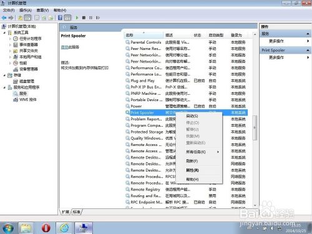Image resolution: width=312 pixels, height=234 pixels.
Task: Sort services by the 名称 column header
Action: (144, 35)
